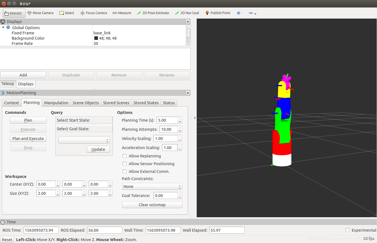Click the blue minus remove-tool icon

pos(251,13)
